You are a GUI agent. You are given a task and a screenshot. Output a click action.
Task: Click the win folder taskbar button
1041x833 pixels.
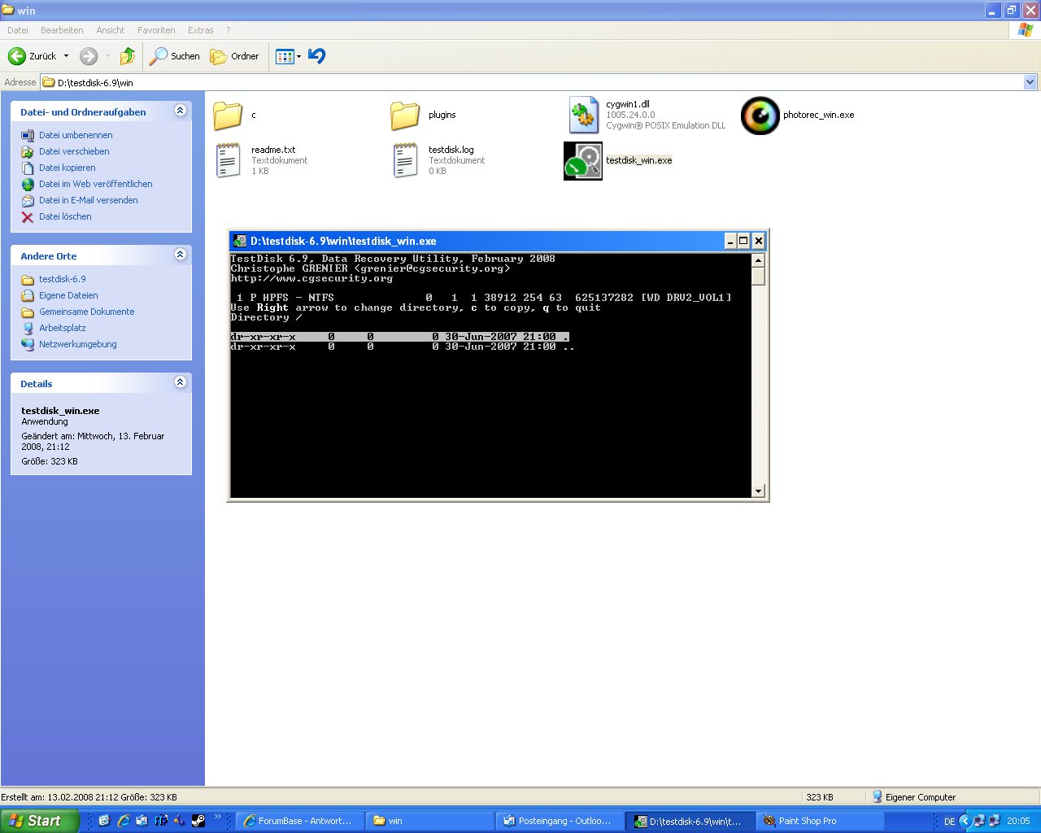[x=429, y=821]
